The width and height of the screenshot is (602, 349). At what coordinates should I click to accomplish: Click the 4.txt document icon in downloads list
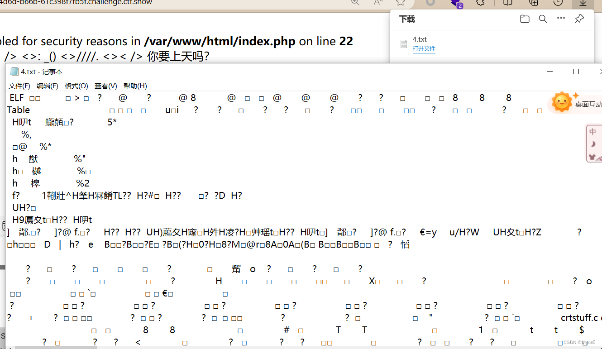(x=403, y=43)
